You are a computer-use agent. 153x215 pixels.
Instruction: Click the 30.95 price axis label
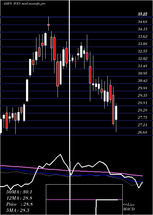point(143,73)
